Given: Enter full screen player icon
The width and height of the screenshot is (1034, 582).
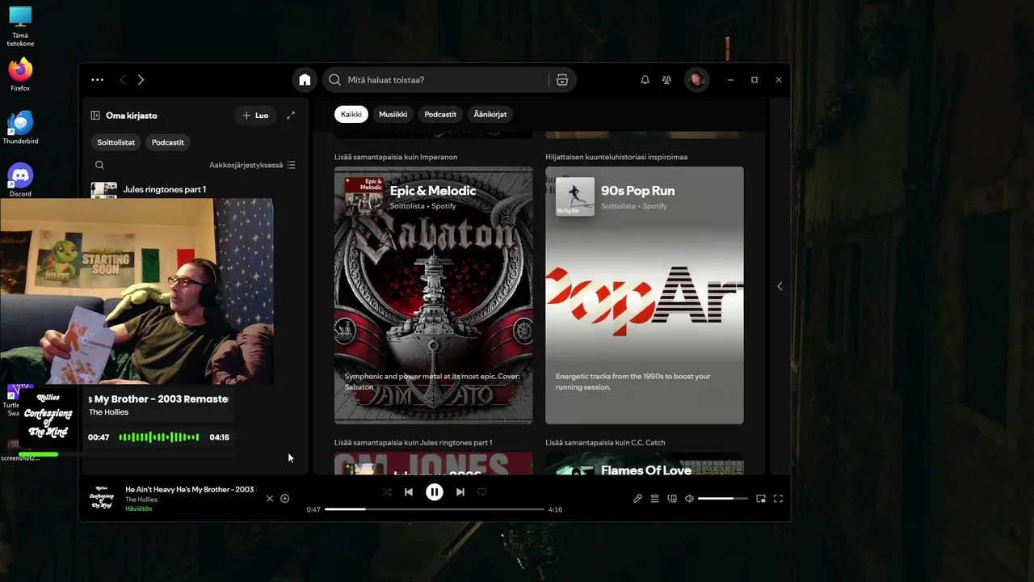Looking at the screenshot, I should 778,499.
